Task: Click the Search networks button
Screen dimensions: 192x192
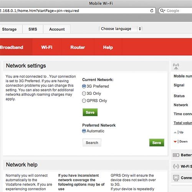Action: (92, 142)
